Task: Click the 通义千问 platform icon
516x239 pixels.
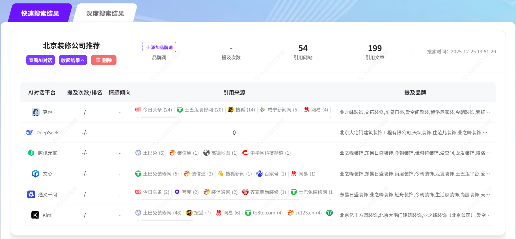Action: (x=31, y=194)
